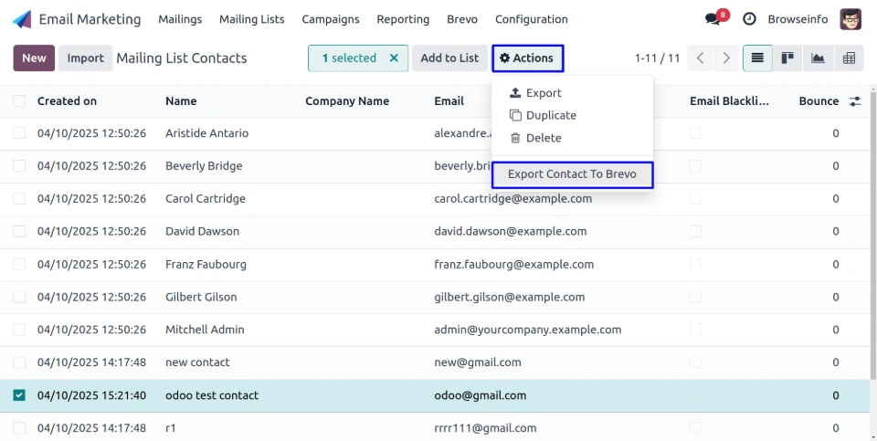Open the conversations chat icon
The width and height of the screenshot is (877, 441).
coord(713,19)
